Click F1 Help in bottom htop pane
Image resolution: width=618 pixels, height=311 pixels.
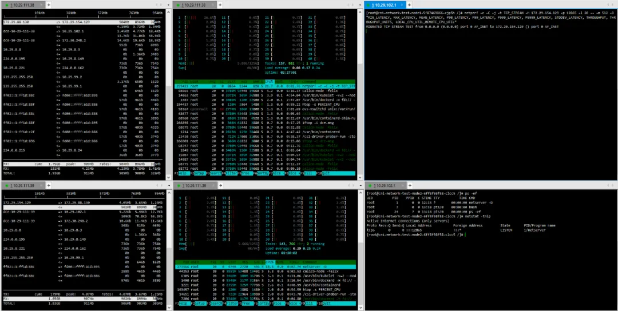coord(183,304)
